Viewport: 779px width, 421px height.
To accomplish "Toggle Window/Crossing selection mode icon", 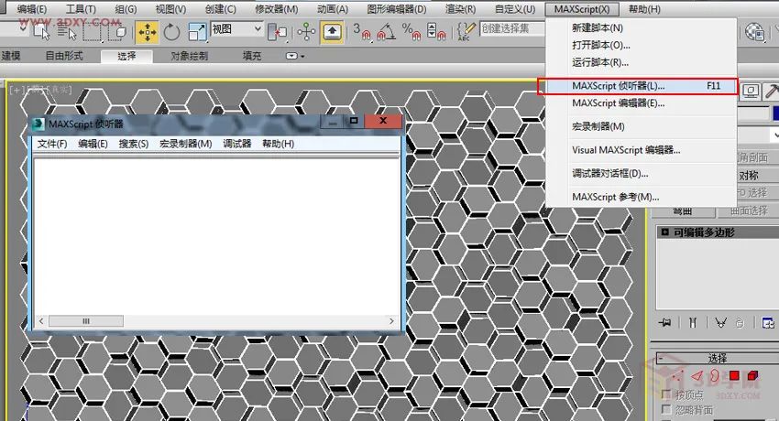I will click(x=118, y=32).
